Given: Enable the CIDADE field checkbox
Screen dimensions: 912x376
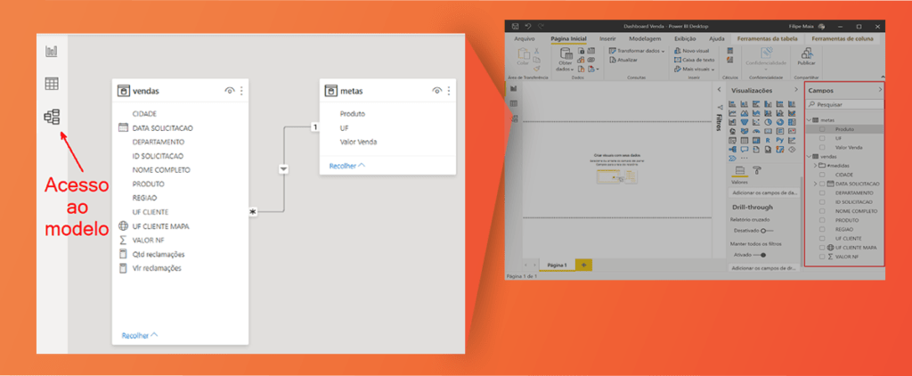Looking at the screenshot, I should (x=822, y=174).
